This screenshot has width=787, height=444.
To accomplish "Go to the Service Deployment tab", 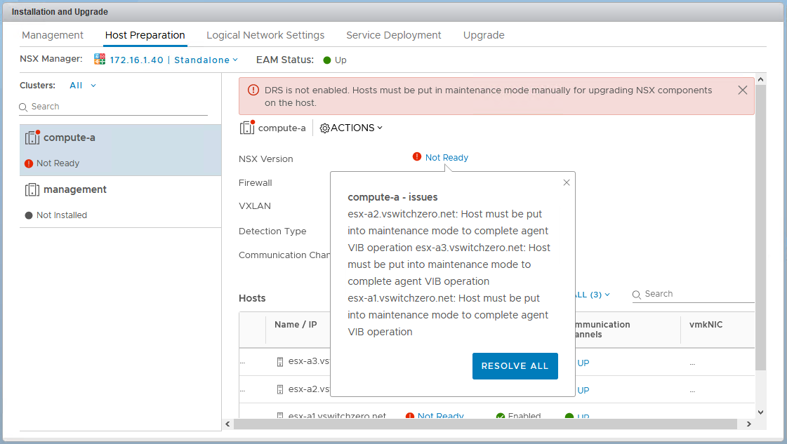I will click(393, 35).
